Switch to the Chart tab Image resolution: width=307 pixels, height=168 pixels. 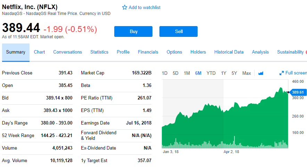[39, 52]
